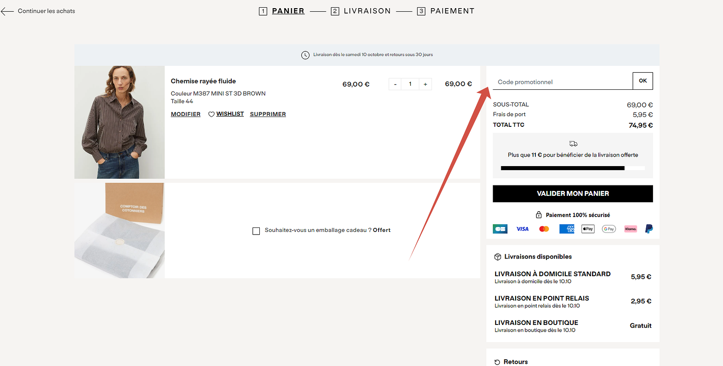The height and width of the screenshot is (366, 723).
Task: Click the package icon near Livraisons disponibles
Action: (x=498, y=257)
